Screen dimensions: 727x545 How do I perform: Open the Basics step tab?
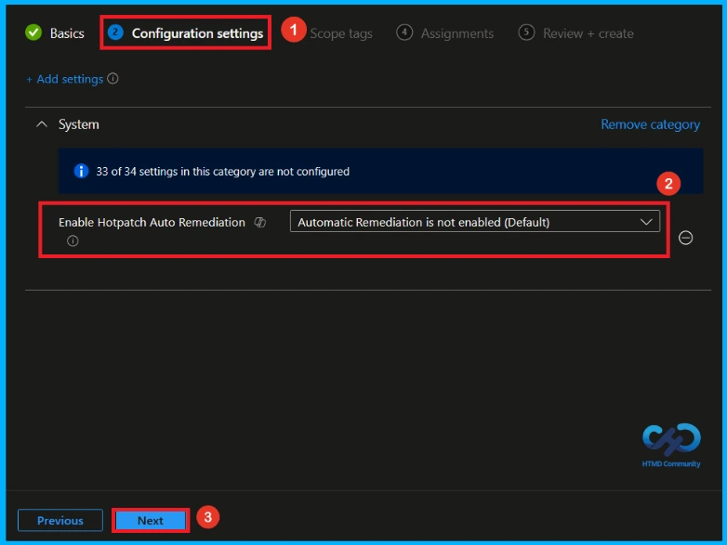[x=55, y=33]
